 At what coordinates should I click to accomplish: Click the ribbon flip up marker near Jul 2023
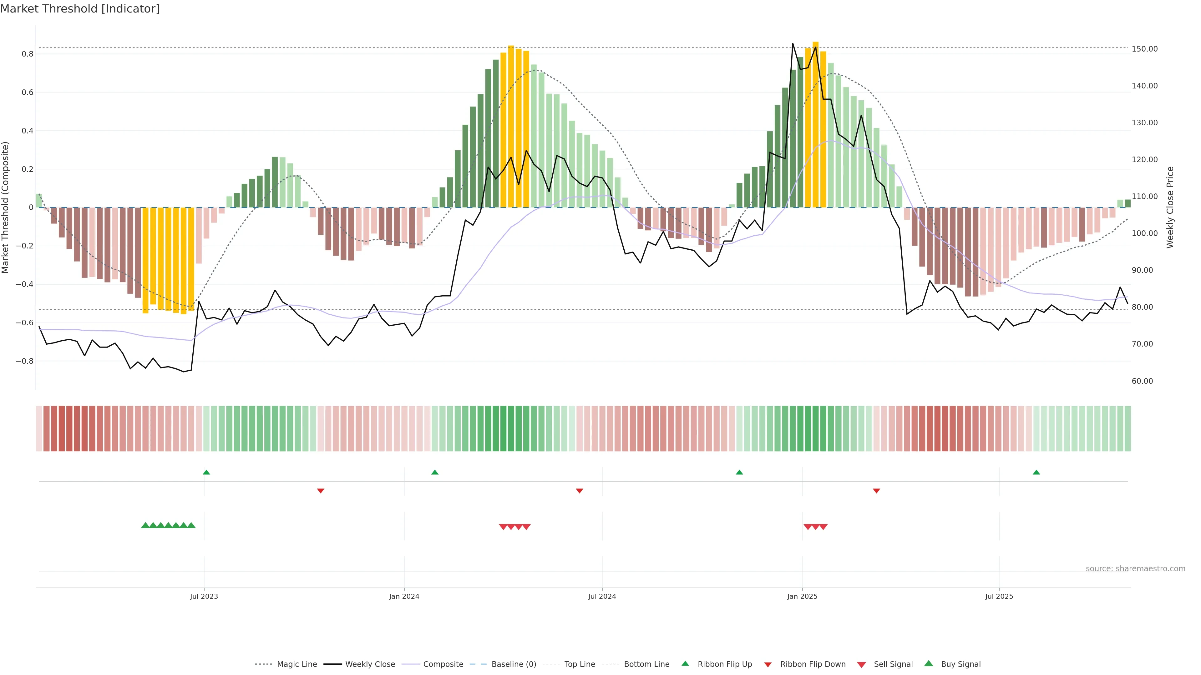click(206, 472)
